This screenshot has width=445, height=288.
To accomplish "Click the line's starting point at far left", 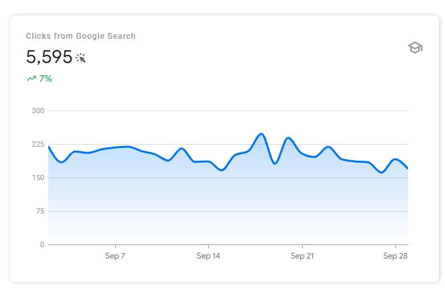I will [49, 147].
